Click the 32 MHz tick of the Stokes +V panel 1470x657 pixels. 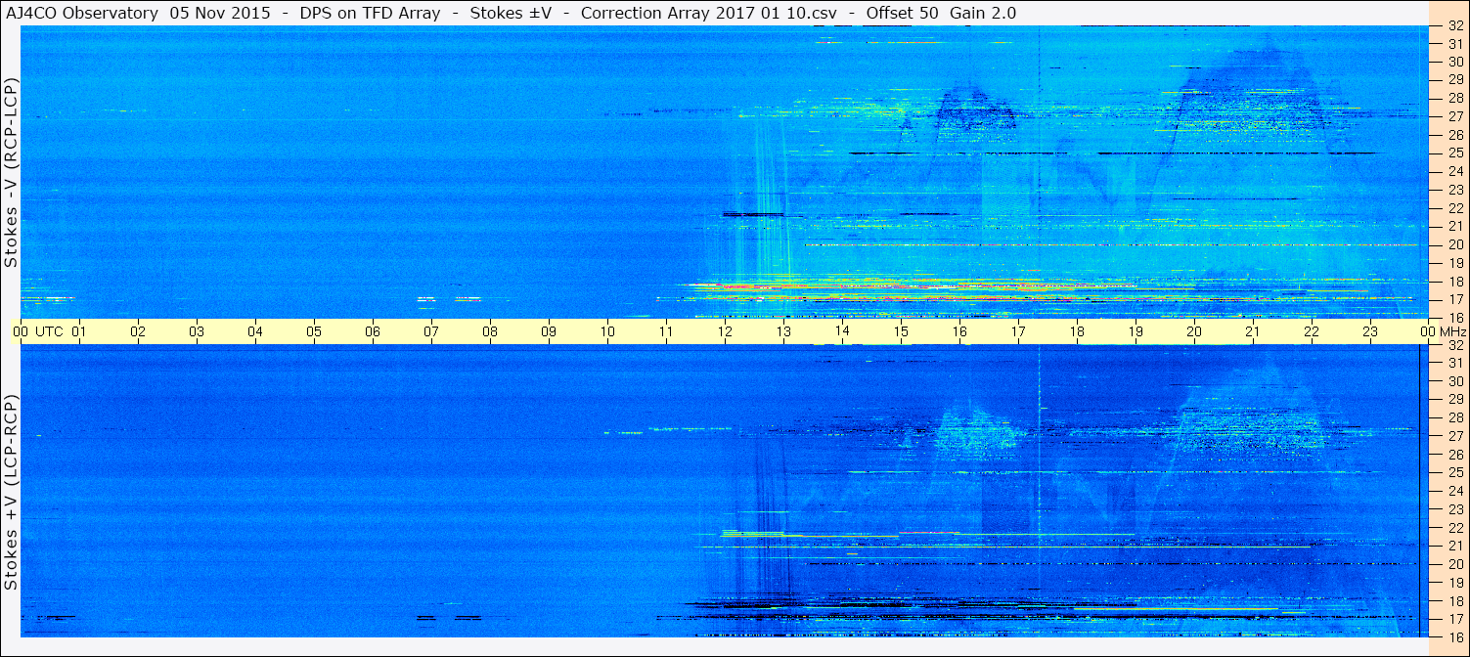[1454, 345]
